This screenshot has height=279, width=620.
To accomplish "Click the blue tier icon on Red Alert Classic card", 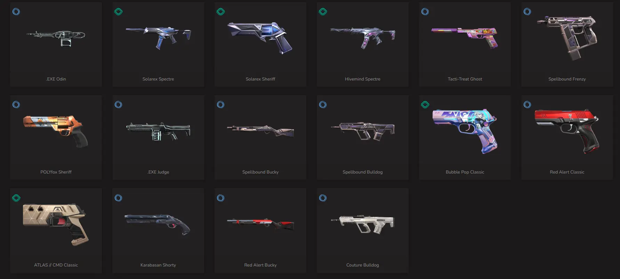I will click(527, 105).
